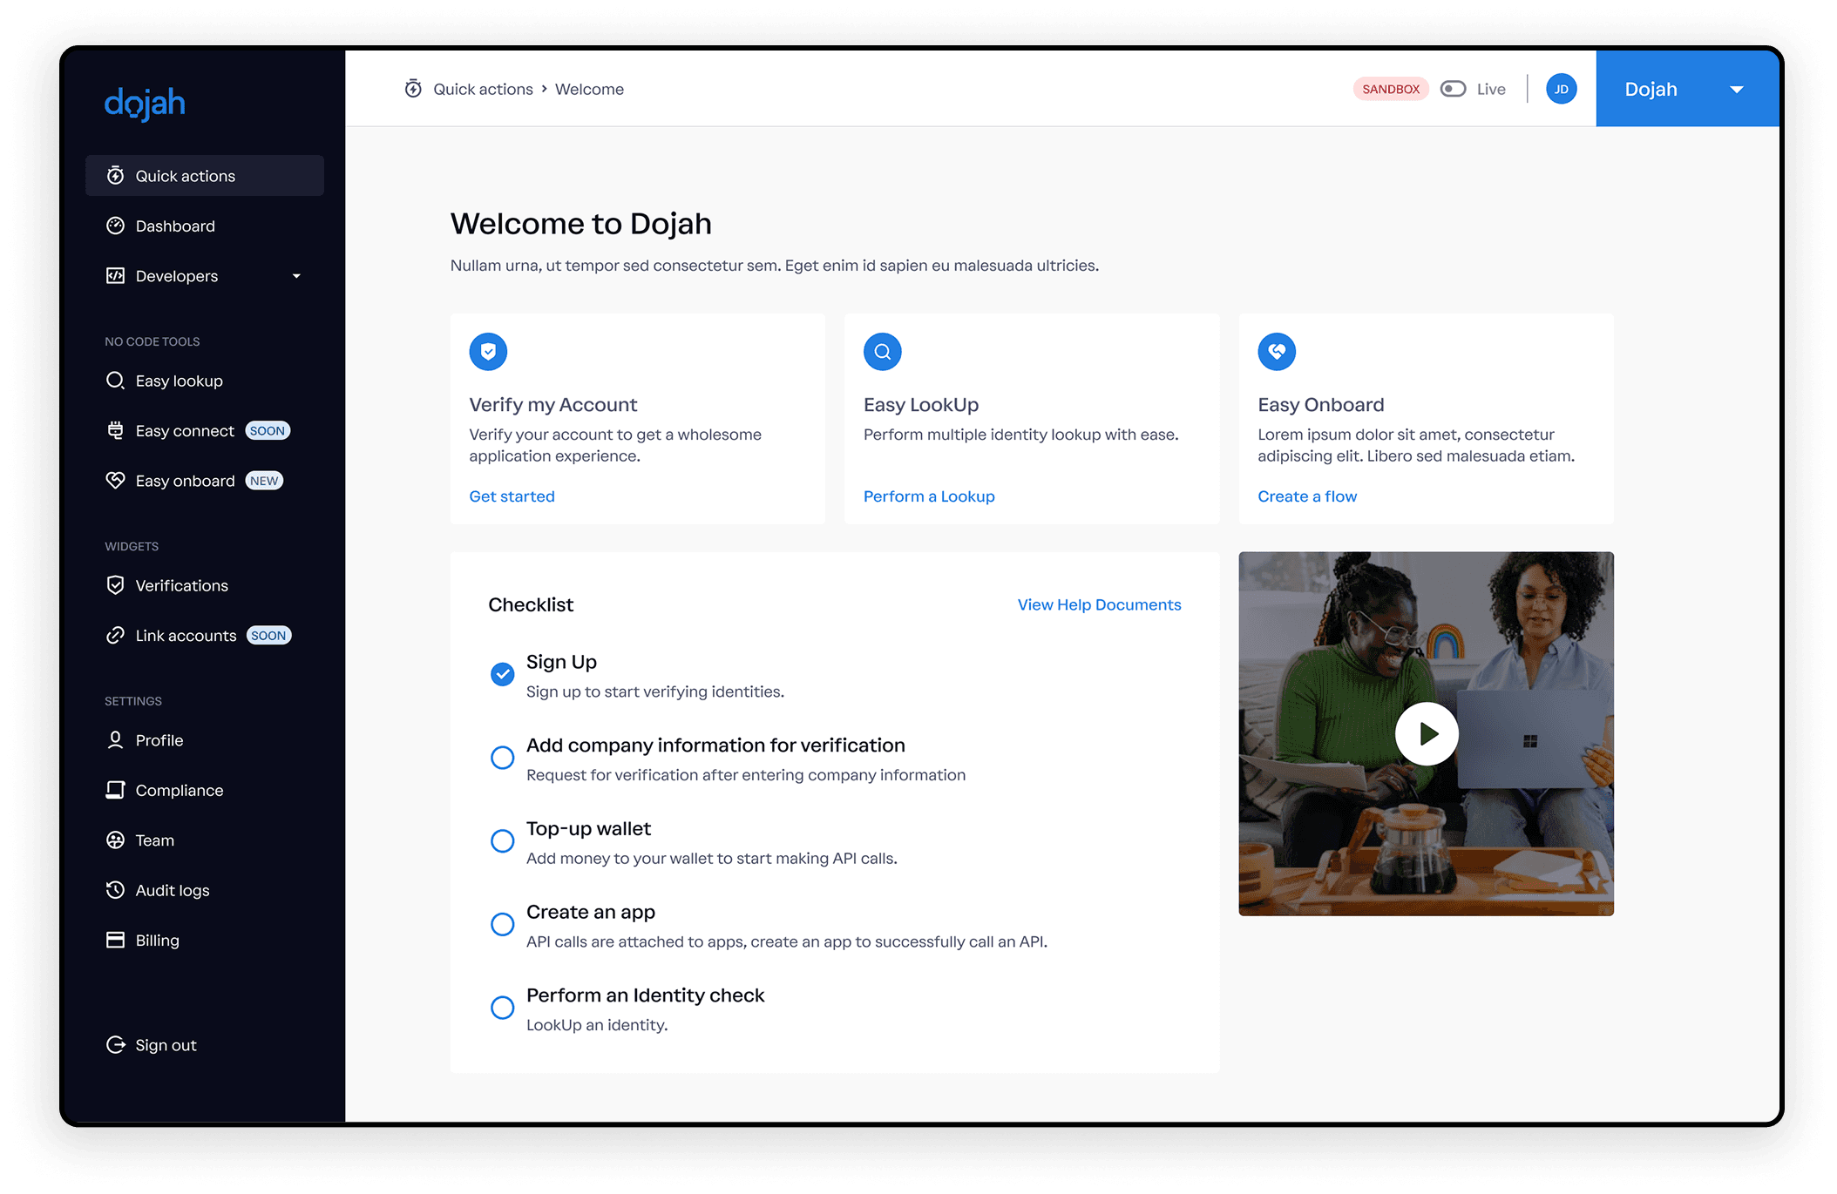Click the Easy Onboard card heart icon

tap(1276, 352)
